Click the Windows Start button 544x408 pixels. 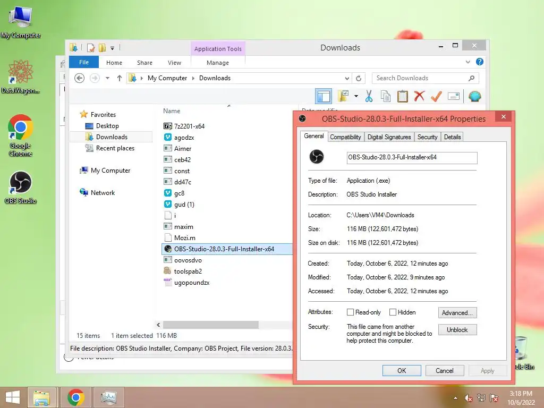[x=13, y=397]
